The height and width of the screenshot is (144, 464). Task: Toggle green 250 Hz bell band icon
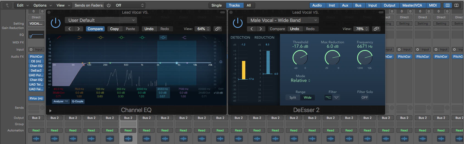(x=121, y=37)
